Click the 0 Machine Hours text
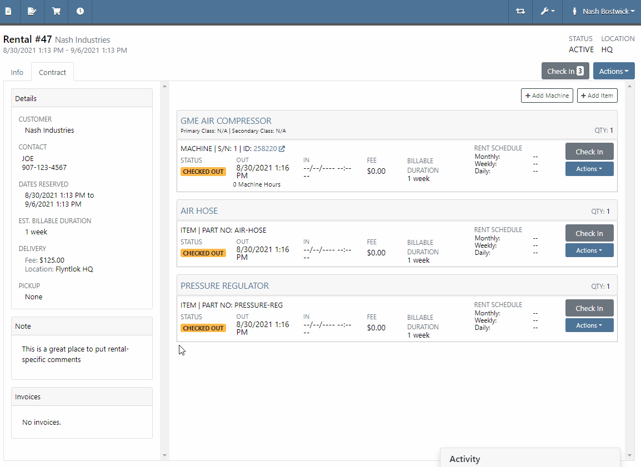 257,185
